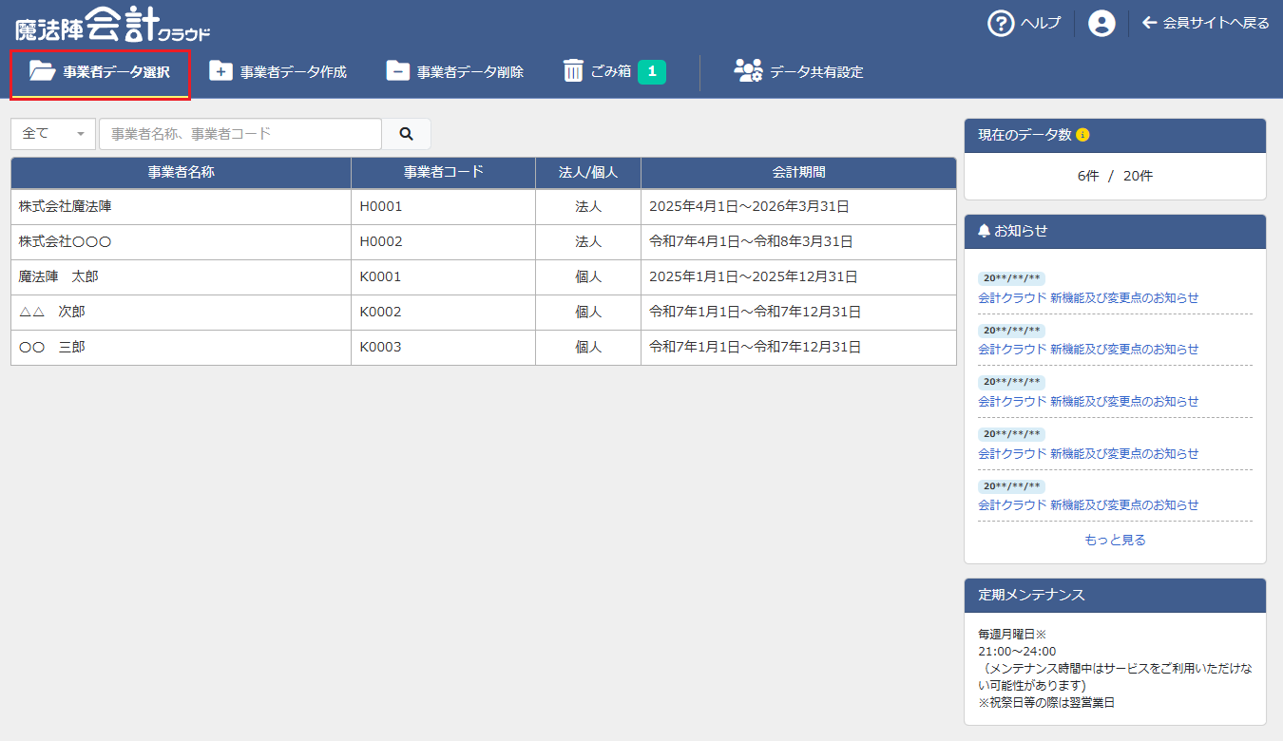
Task: Expand the 全て filter dropdown
Action: [53, 134]
